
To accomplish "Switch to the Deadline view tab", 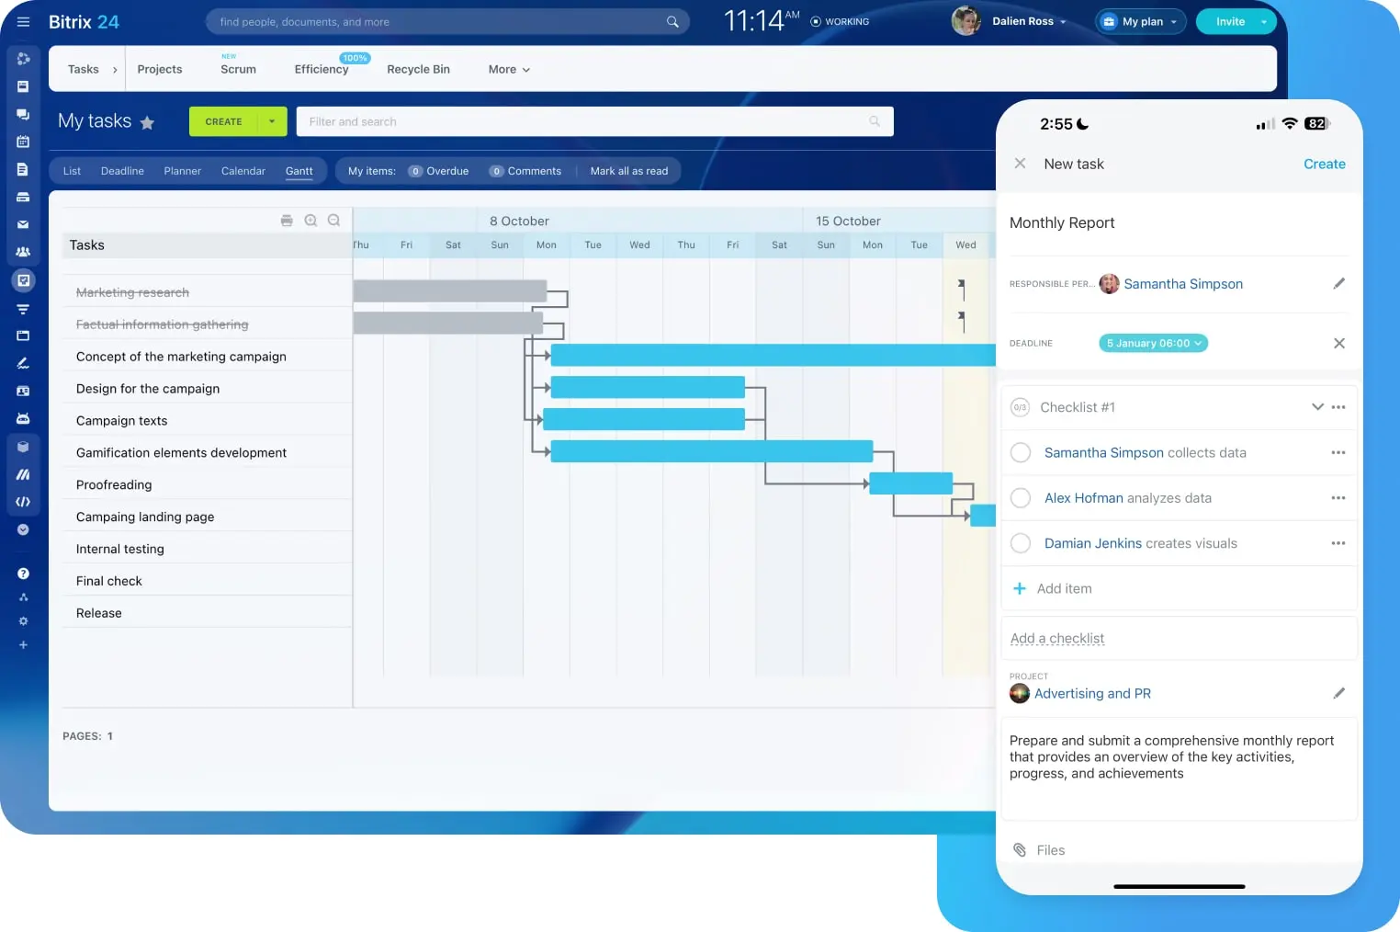I will click(122, 170).
